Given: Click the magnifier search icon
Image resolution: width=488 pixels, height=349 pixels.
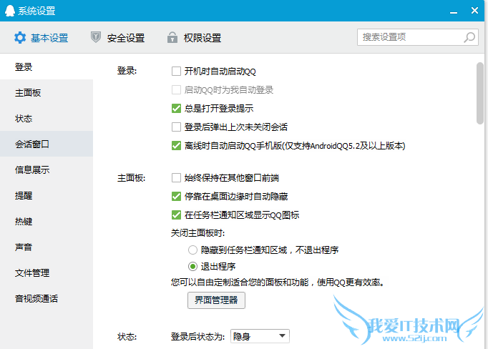Looking at the screenshot, I should [x=469, y=37].
